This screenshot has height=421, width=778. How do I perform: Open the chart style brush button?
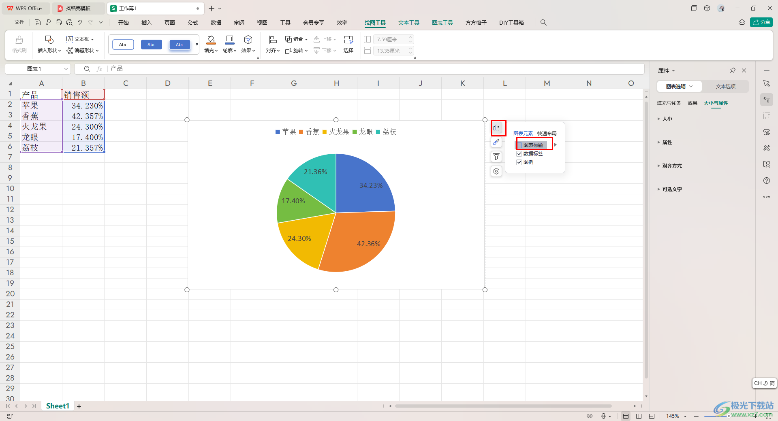click(496, 142)
